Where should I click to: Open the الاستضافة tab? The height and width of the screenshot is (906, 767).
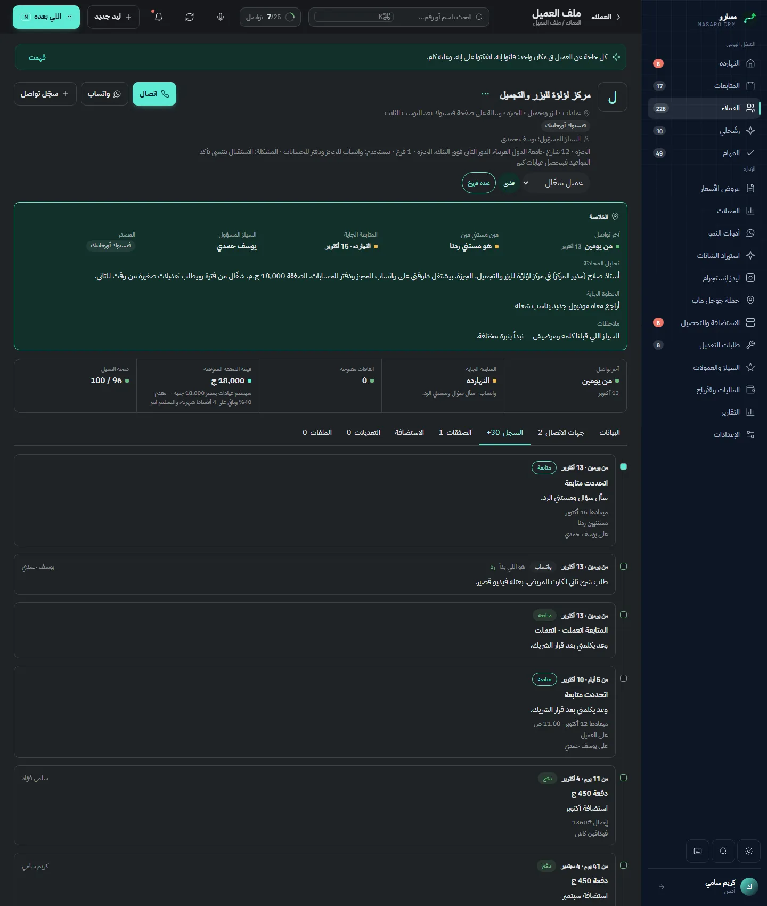click(409, 432)
